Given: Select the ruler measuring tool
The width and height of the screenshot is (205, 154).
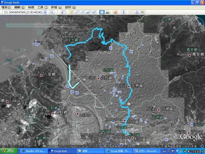Looking at the screenshot, I should 124,12.
